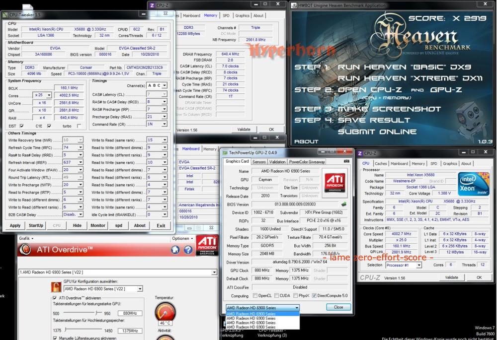Open Precharge Delay (tRAS) dropdown
The height and width of the screenshot is (340, 497).
tap(164, 117)
